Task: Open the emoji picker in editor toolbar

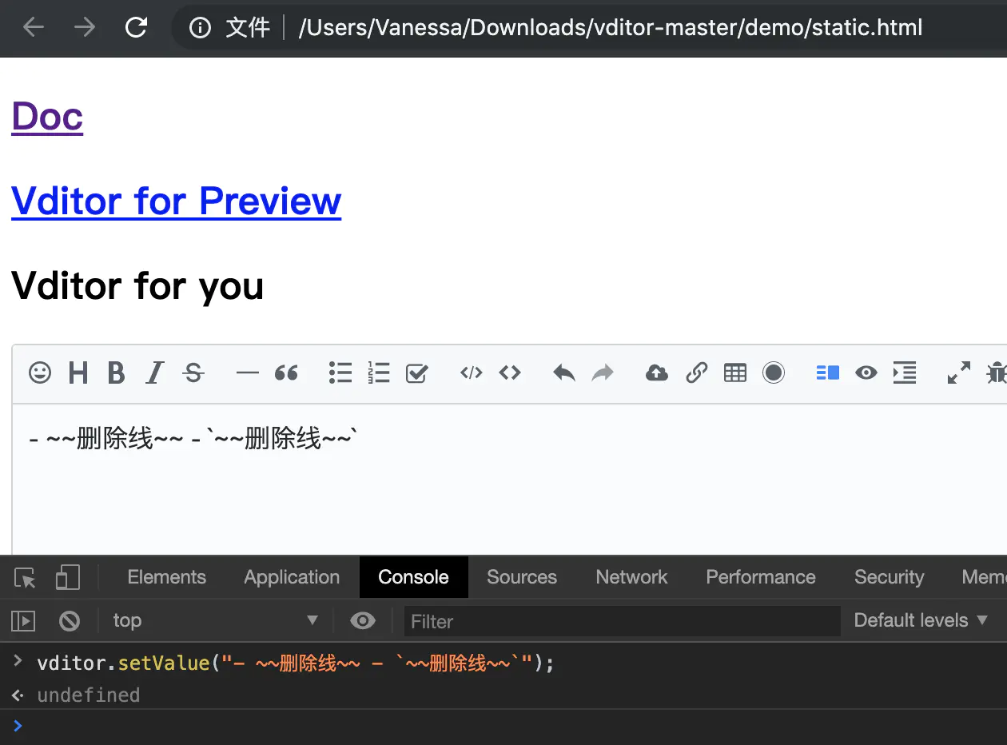Action: point(40,372)
